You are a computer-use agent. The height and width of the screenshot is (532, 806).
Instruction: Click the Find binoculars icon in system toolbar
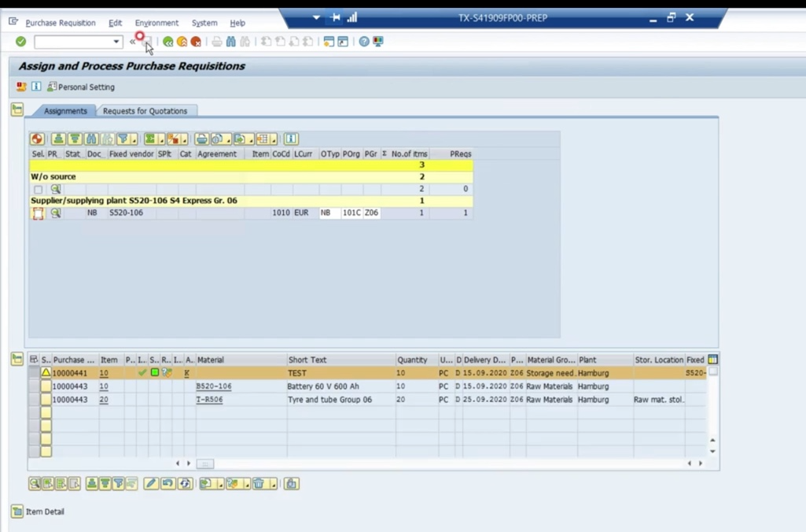tap(231, 42)
